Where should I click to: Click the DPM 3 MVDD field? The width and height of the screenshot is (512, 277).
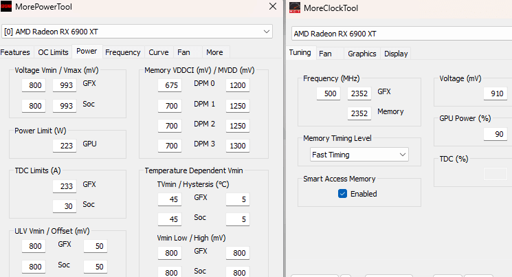(x=238, y=146)
